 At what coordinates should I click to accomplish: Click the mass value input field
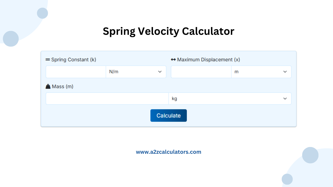107,98
